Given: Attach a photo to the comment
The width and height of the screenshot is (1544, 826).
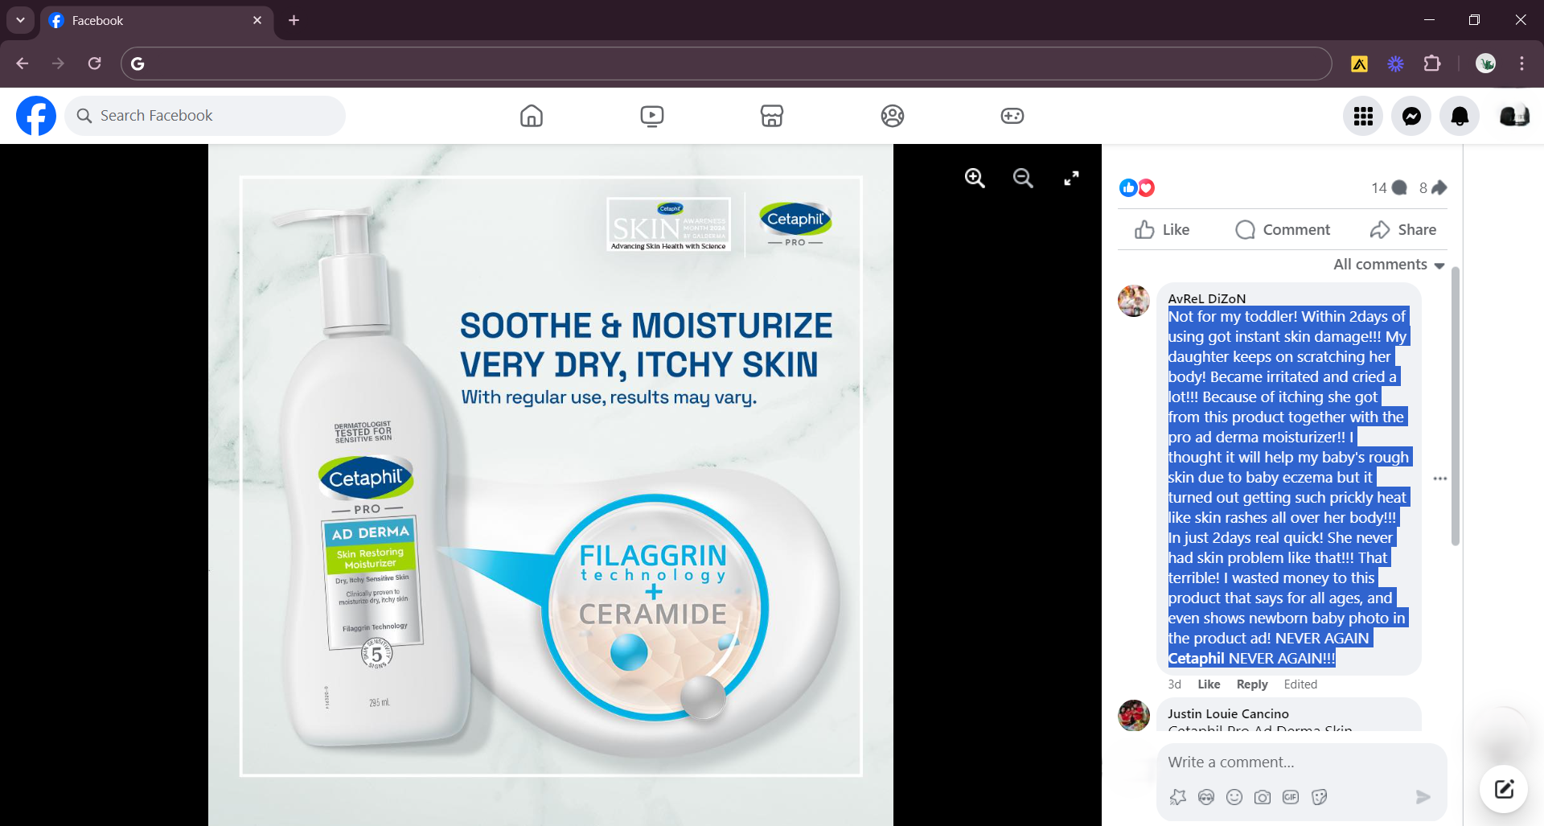Looking at the screenshot, I should [1263, 797].
